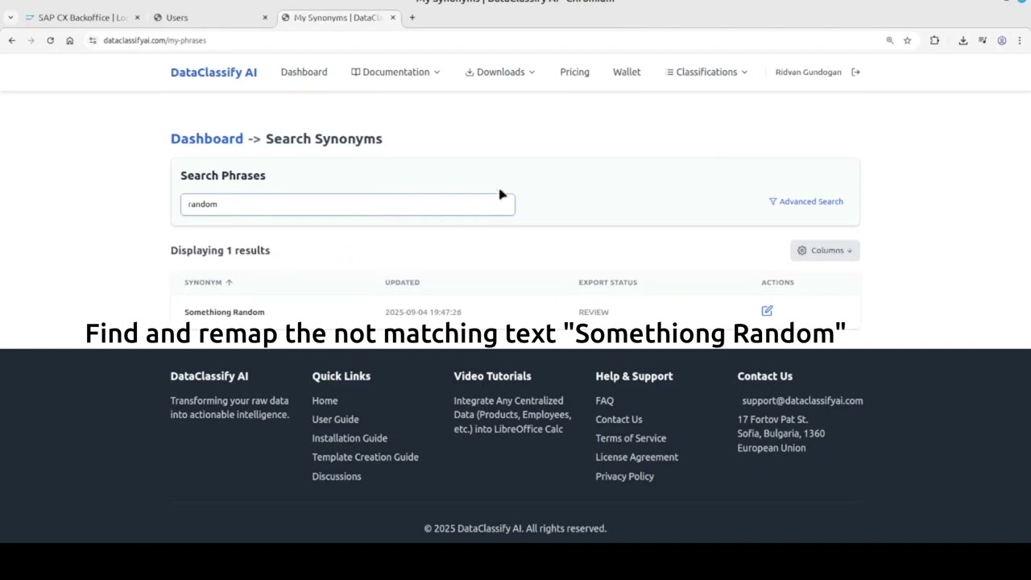Expand the Classifications dropdown menu

[706, 72]
